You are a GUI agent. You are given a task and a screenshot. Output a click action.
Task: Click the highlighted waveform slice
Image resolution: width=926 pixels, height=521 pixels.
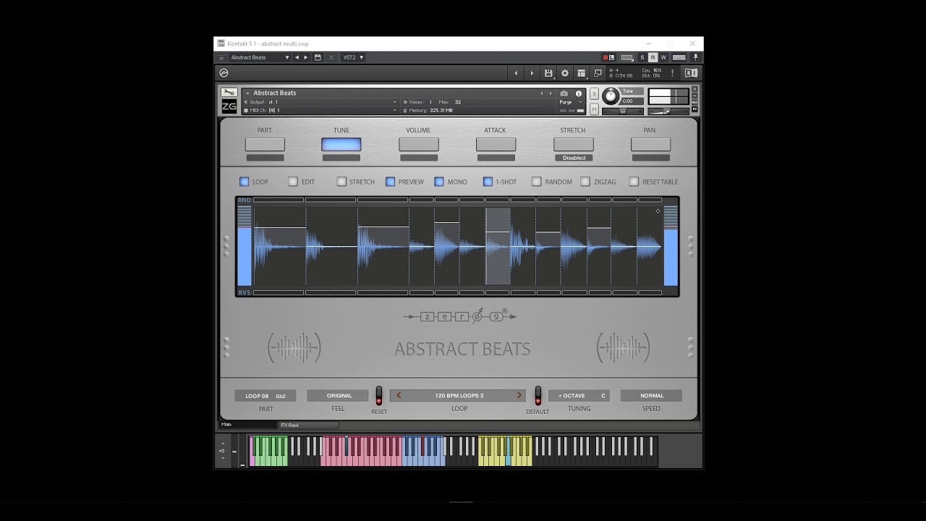[498, 247]
